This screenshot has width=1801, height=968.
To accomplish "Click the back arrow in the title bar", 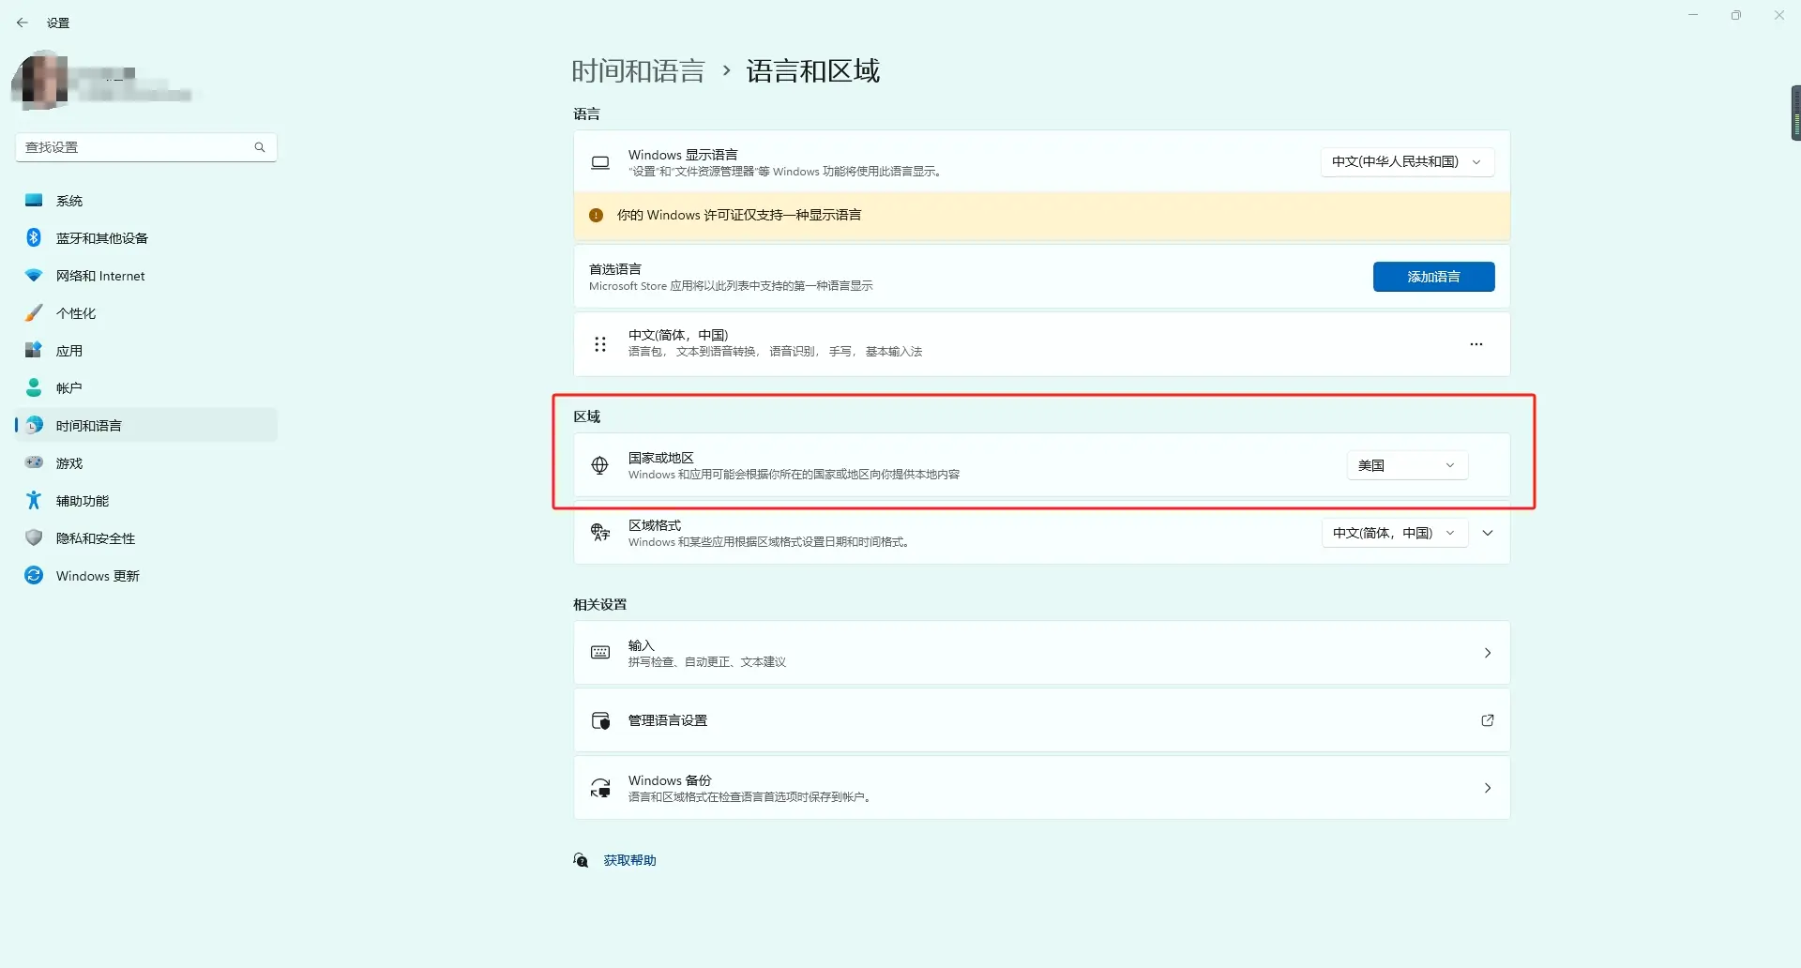I will click(x=22, y=23).
